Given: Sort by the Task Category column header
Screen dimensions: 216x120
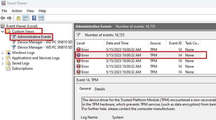Looking at the screenshot, I should [192, 43].
